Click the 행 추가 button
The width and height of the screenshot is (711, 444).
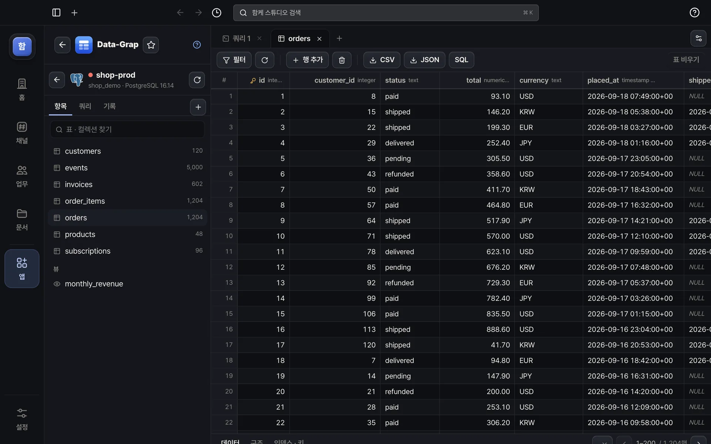point(307,60)
